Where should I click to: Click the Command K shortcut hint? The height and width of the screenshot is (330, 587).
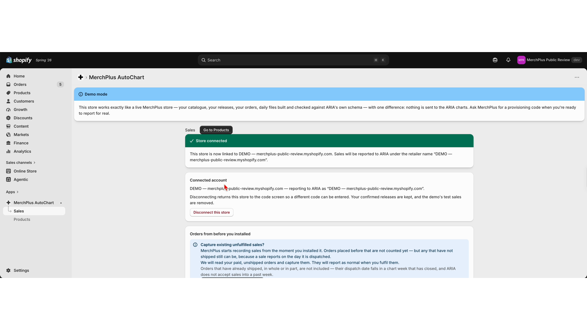pyautogui.click(x=379, y=60)
